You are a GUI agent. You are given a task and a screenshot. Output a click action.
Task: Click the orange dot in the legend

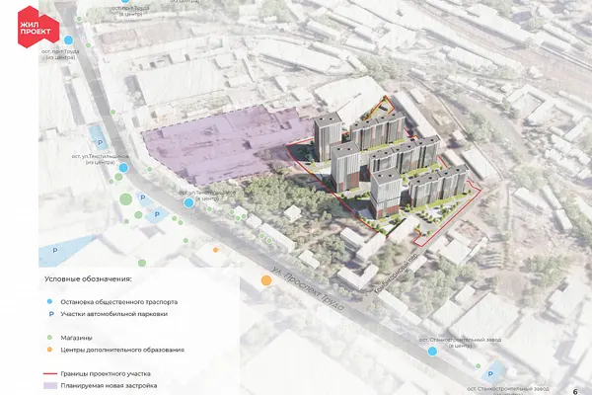pyautogui.click(x=49, y=350)
